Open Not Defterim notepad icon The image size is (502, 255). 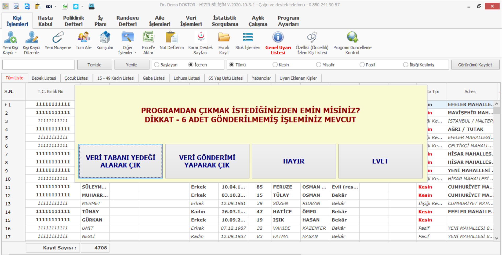(172, 37)
